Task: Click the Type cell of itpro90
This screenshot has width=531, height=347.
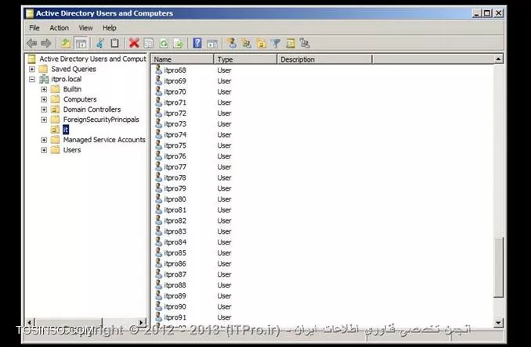Action: click(224, 306)
